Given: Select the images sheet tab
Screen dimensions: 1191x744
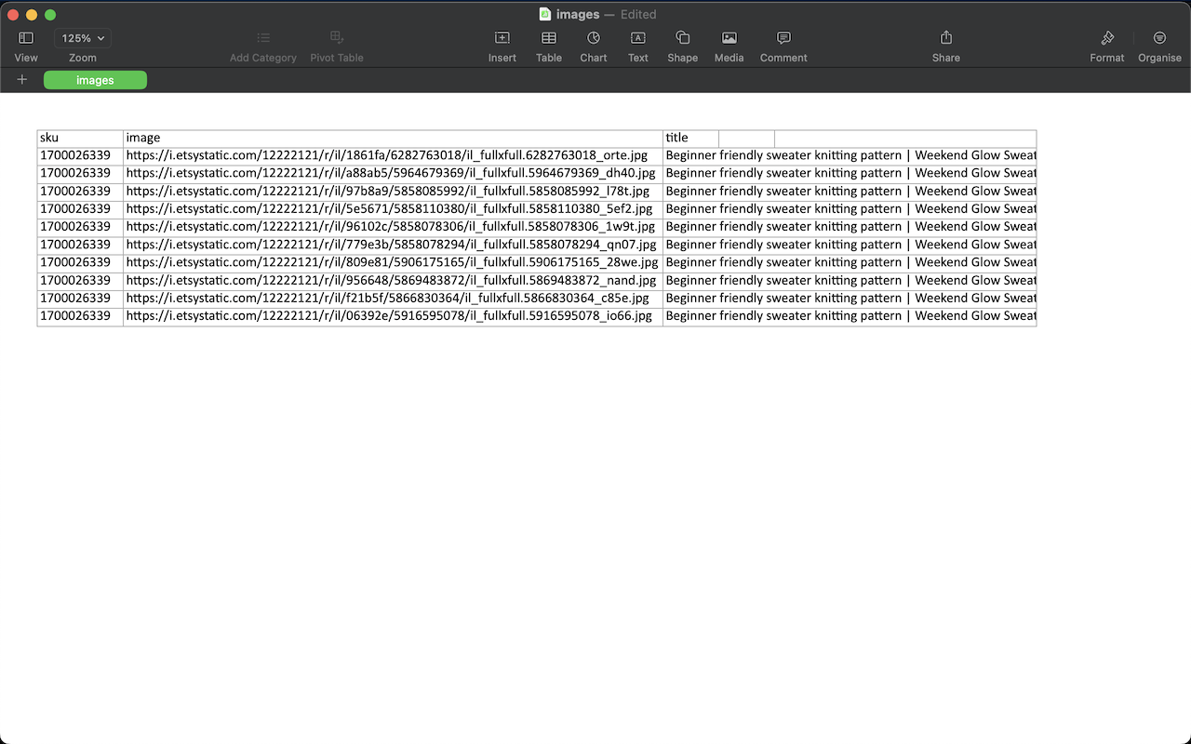Looking at the screenshot, I should pos(95,80).
